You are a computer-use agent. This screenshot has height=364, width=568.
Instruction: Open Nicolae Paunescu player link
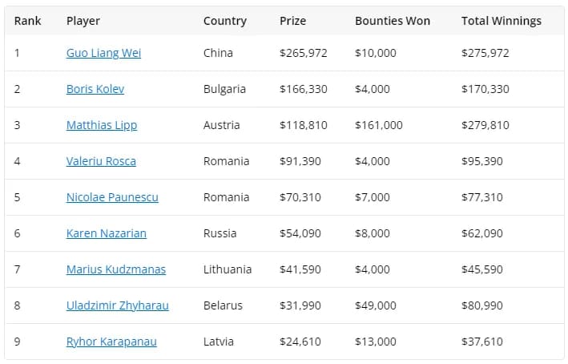click(112, 197)
